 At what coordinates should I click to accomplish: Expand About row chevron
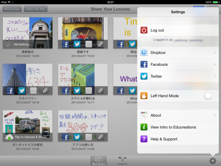[x=214, y=115]
